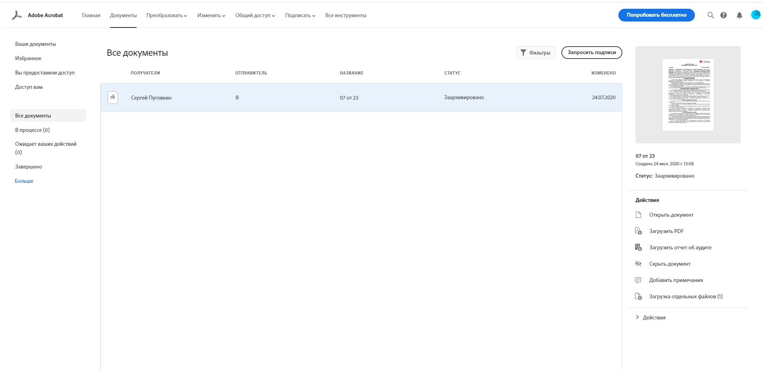Screen dimensions: 763x370
Task: Click document name 07 от 23 in table
Action: (x=349, y=98)
